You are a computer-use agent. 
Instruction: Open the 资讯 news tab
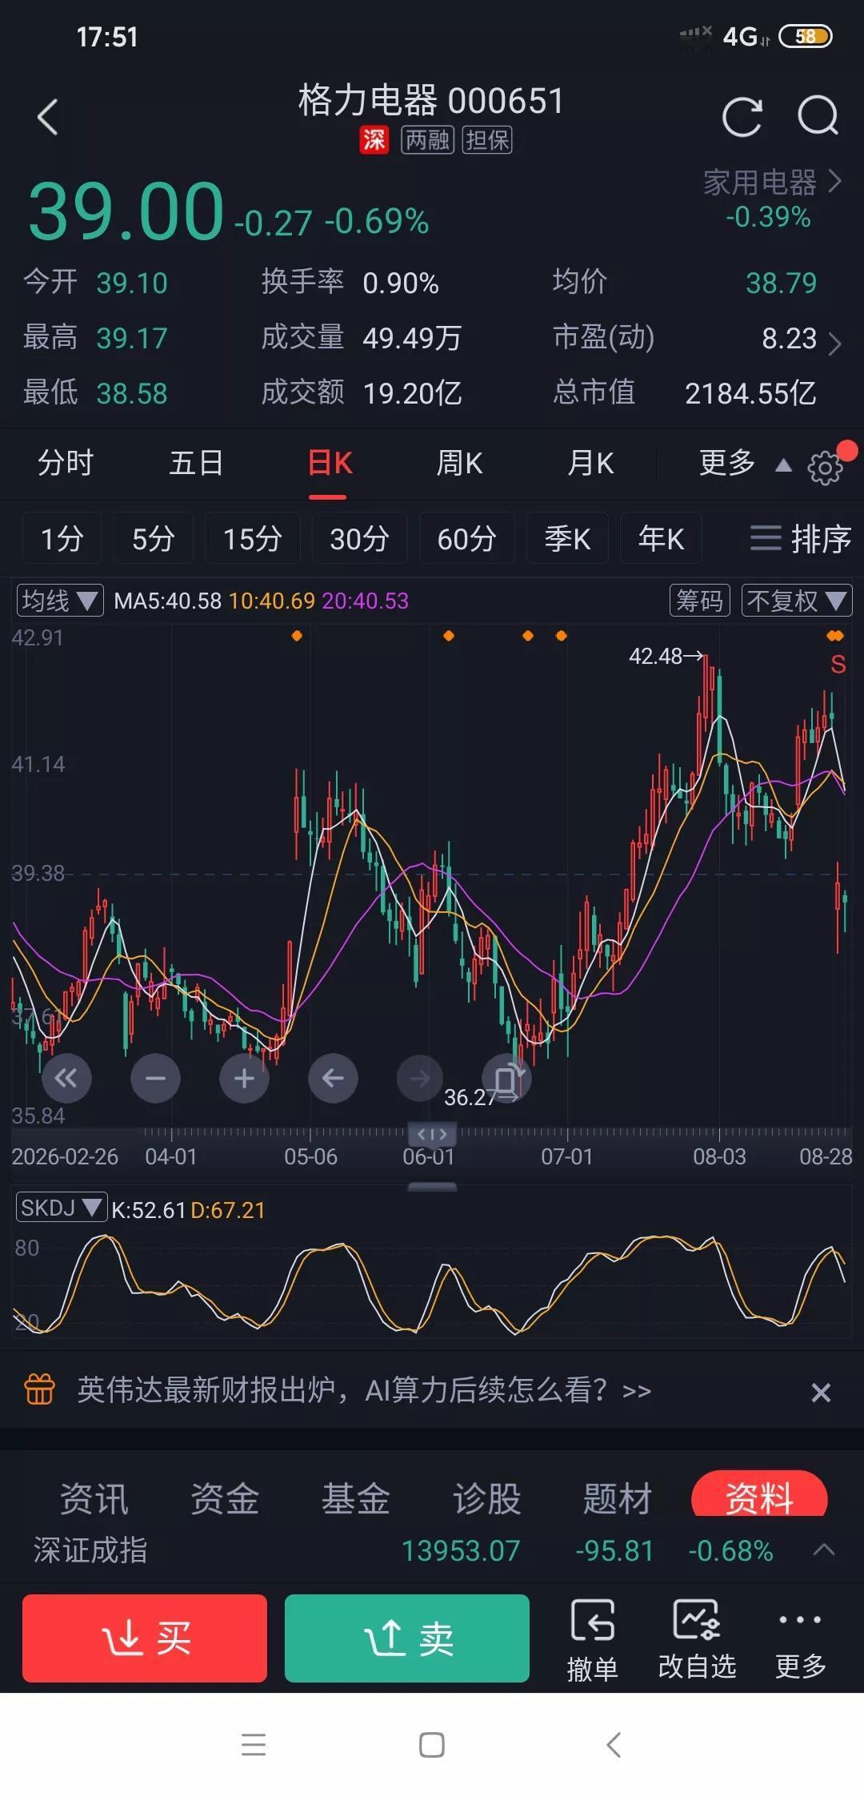[94, 1498]
